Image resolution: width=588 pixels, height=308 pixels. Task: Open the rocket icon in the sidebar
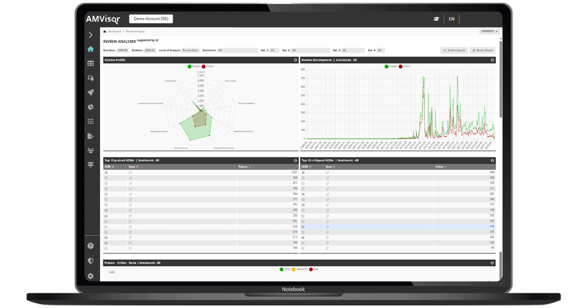point(90,92)
